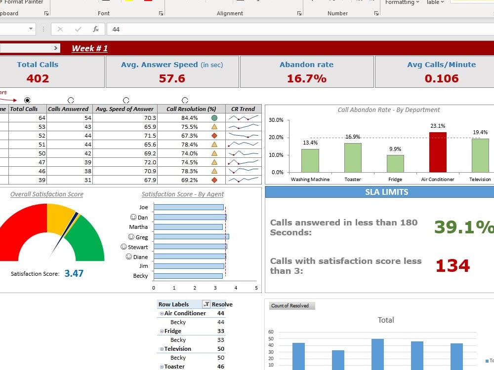The width and height of the screenshot is (494, 370).
Task: Click the Total Calls column header
Action: (x=27, y=109)
